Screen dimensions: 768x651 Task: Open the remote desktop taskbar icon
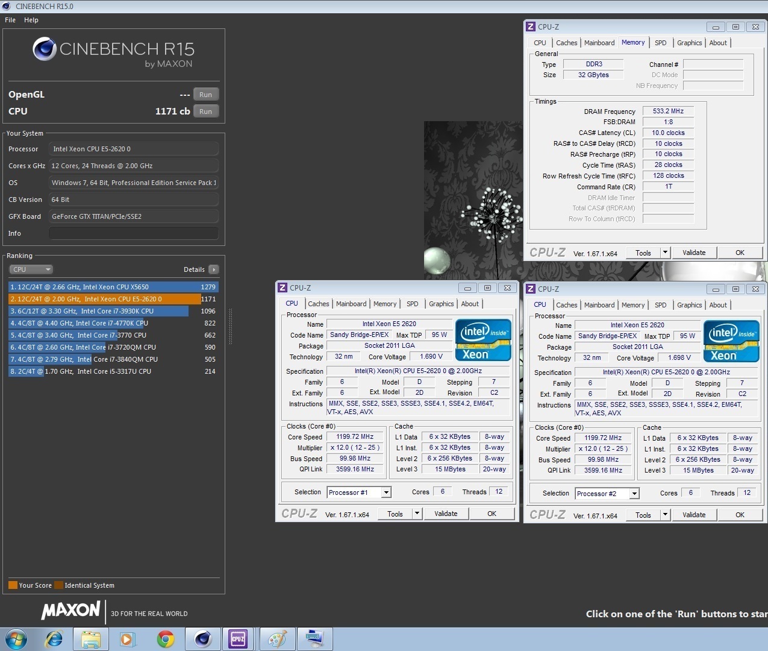click(x=315, y=639)
